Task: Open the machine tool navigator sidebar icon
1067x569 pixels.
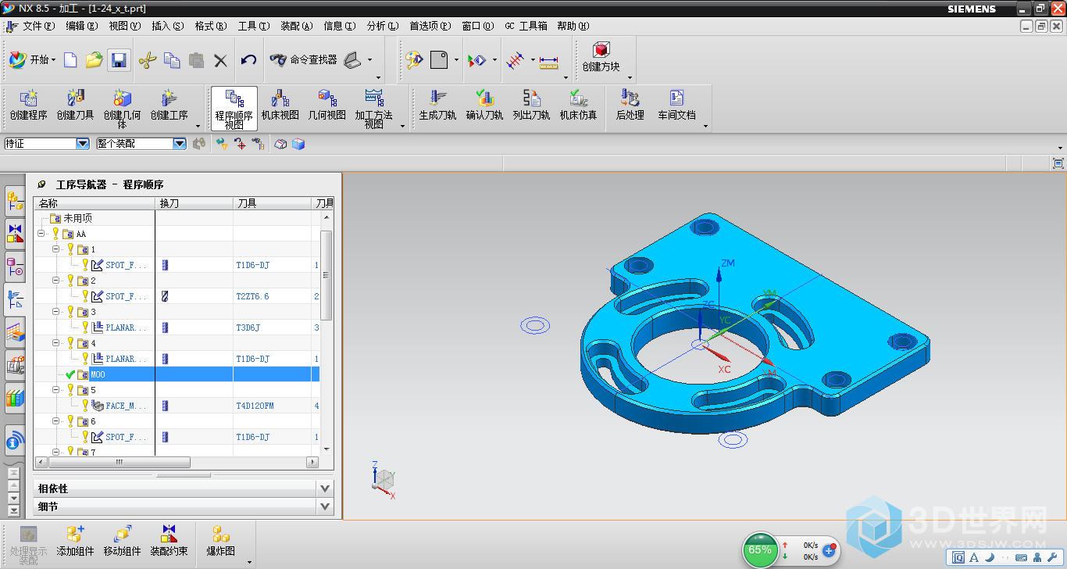Action: (15, 364)
